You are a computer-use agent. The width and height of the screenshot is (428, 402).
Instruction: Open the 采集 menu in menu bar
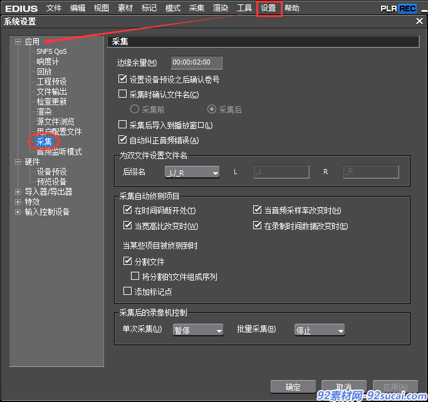[x=197, y=8]
